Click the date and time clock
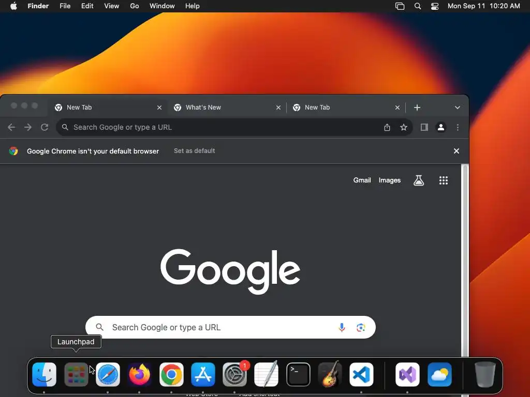530x397 pixels. click(484, 6)
